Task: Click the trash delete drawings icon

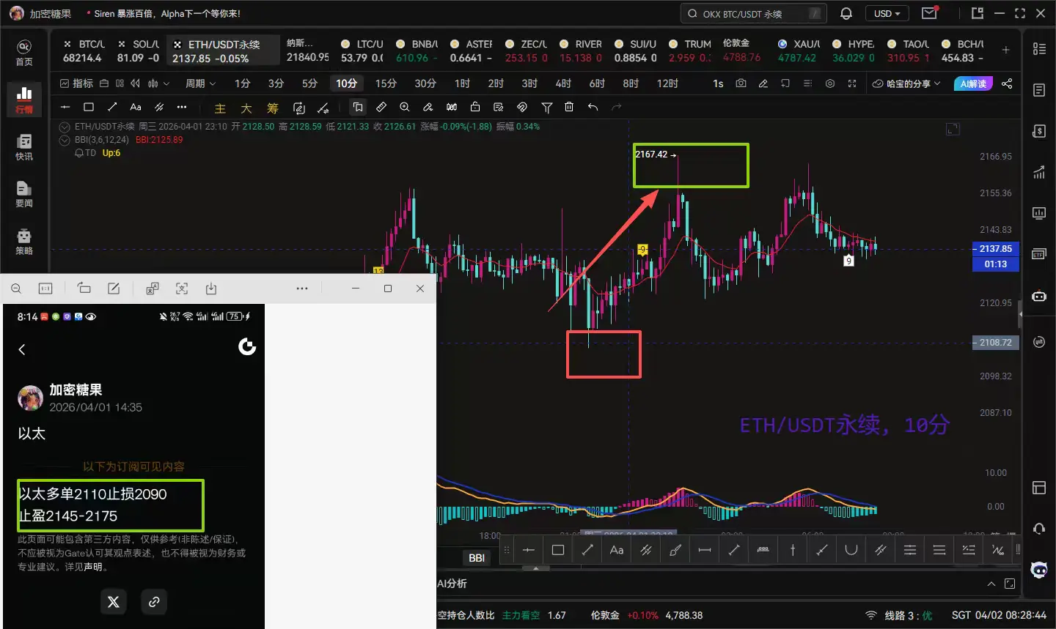Action: [569, 107]
